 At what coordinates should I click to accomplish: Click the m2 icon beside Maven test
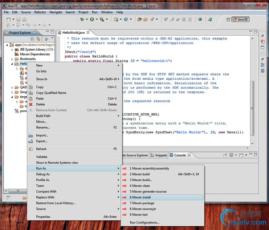pyautogui.click(x=124, y=215)
